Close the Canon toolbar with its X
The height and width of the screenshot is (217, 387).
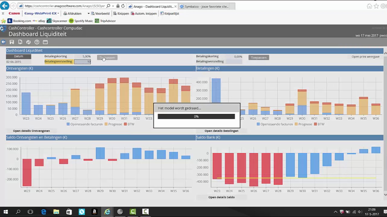pos(3,14)
